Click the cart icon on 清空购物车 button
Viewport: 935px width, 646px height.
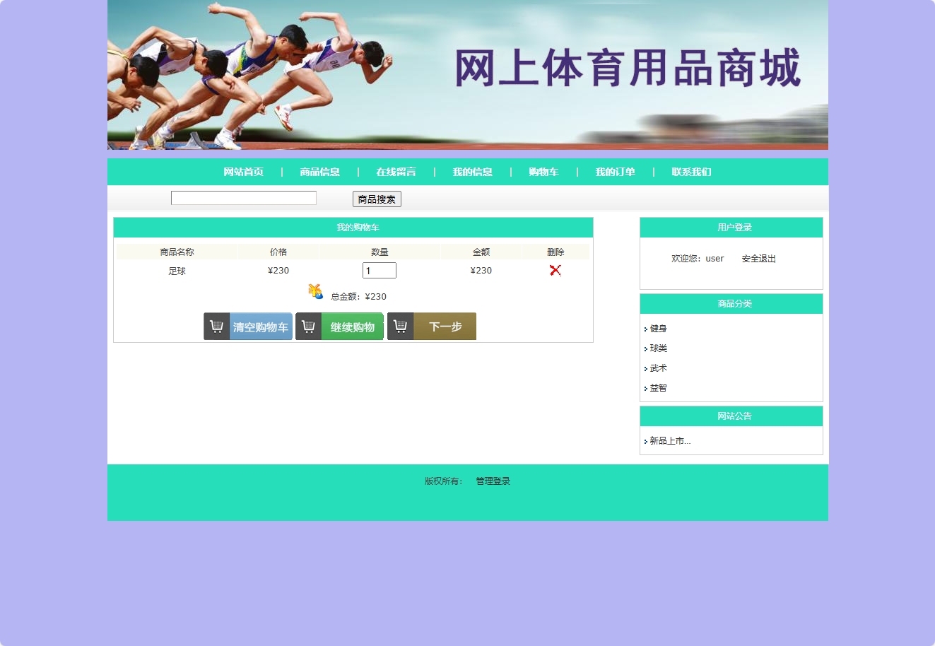[216, 326]
